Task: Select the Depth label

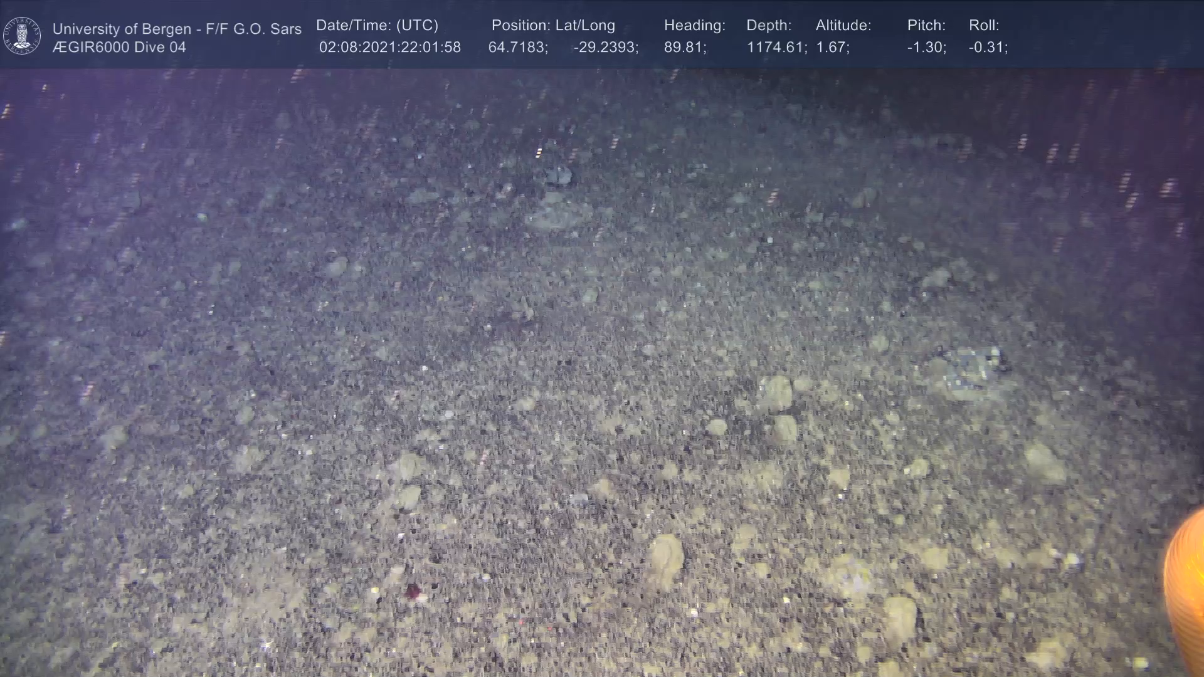Action: click(769, 26)
